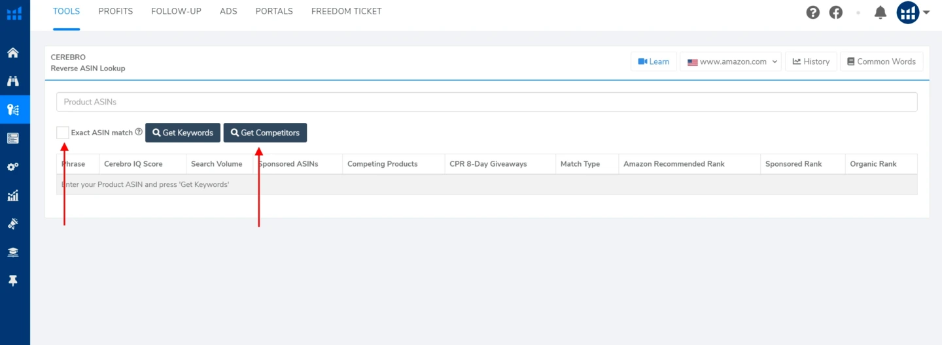Open the bar chart analytics sidebar icon
Screen dimensions: 942x345
coord(13,195)
